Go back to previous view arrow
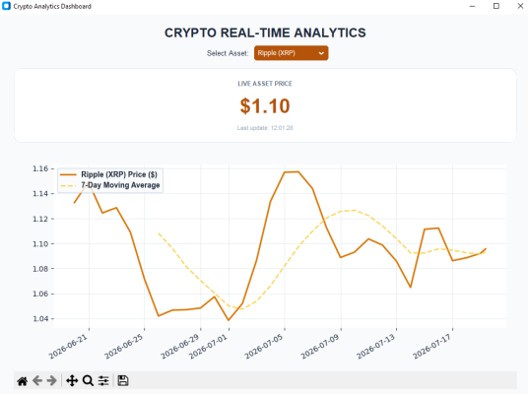The image size is (528, 394). coord(37,381)
